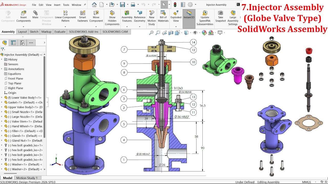Select Valve Stem<1> in the tree
The height and width of the screenshot is (184, 328).
pyautogui.click(x=23, y=121)
